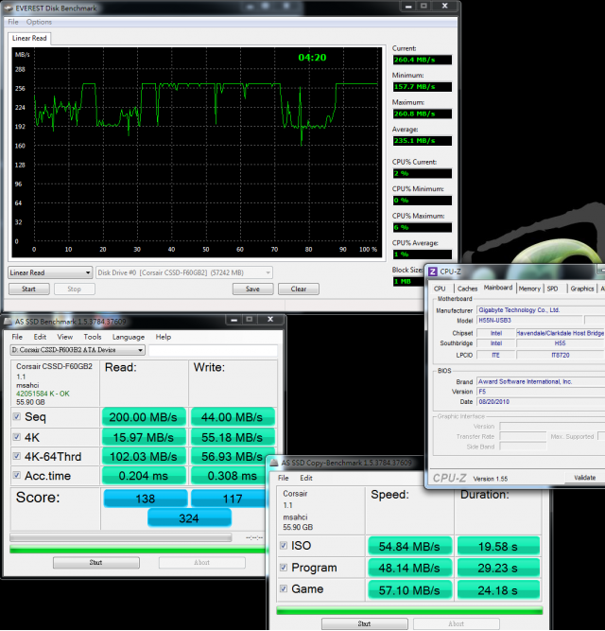Toggle the 4K test checkbox
Screen dimensions: 605x631
16,437
